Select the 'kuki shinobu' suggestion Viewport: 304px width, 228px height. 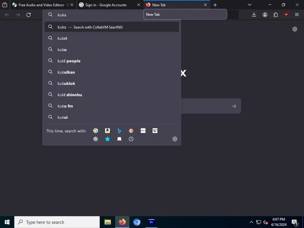click(112, 95)
